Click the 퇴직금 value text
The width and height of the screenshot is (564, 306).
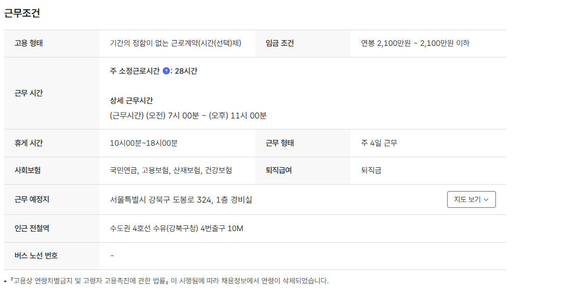click(371, 170)
